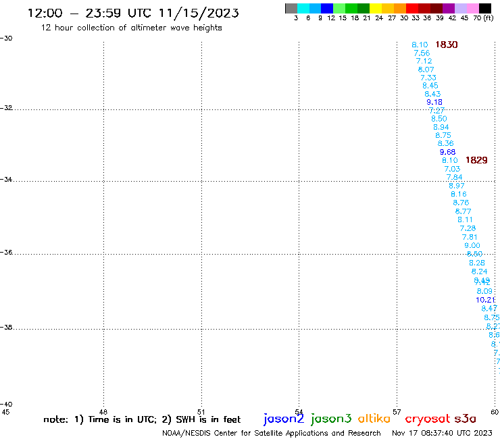Screen dimensions: 500x439
Task: Click the latitude axis label -32
Action: (x=6, y=108)
